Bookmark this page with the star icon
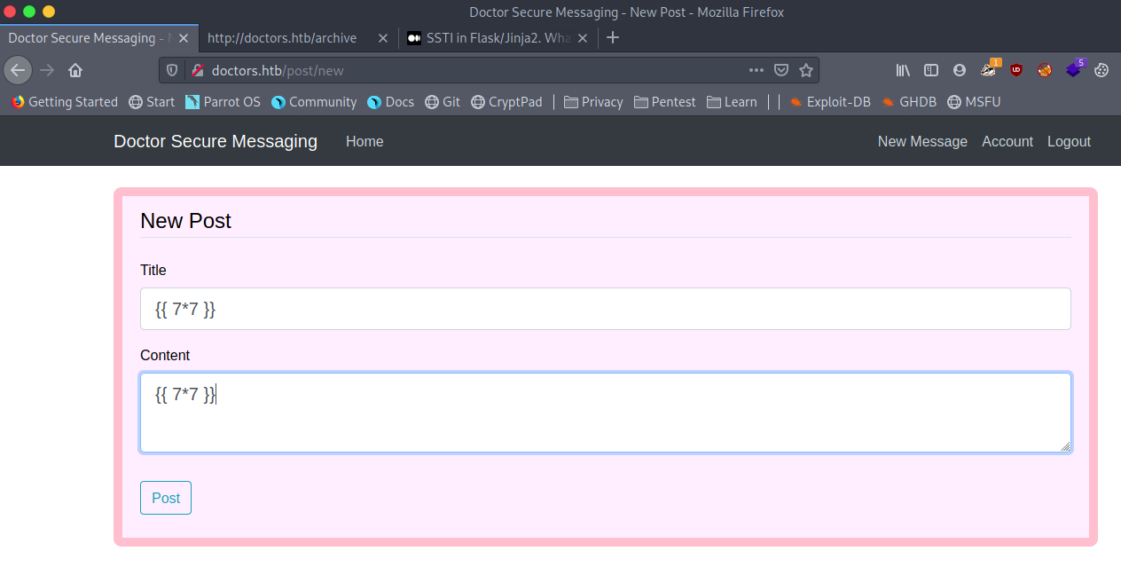1121x567 pixels. pyautogui.click(x=805, y=70)
